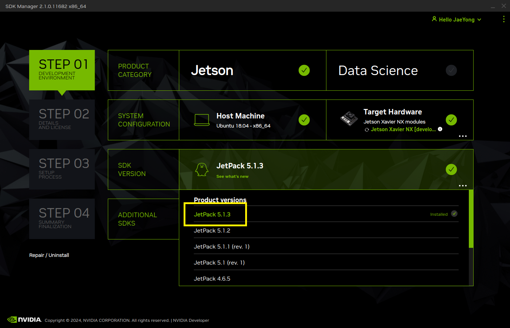Click the JetPack penguin icon
This screenshot has width=510, height=328.
click(x=202, y=169)
